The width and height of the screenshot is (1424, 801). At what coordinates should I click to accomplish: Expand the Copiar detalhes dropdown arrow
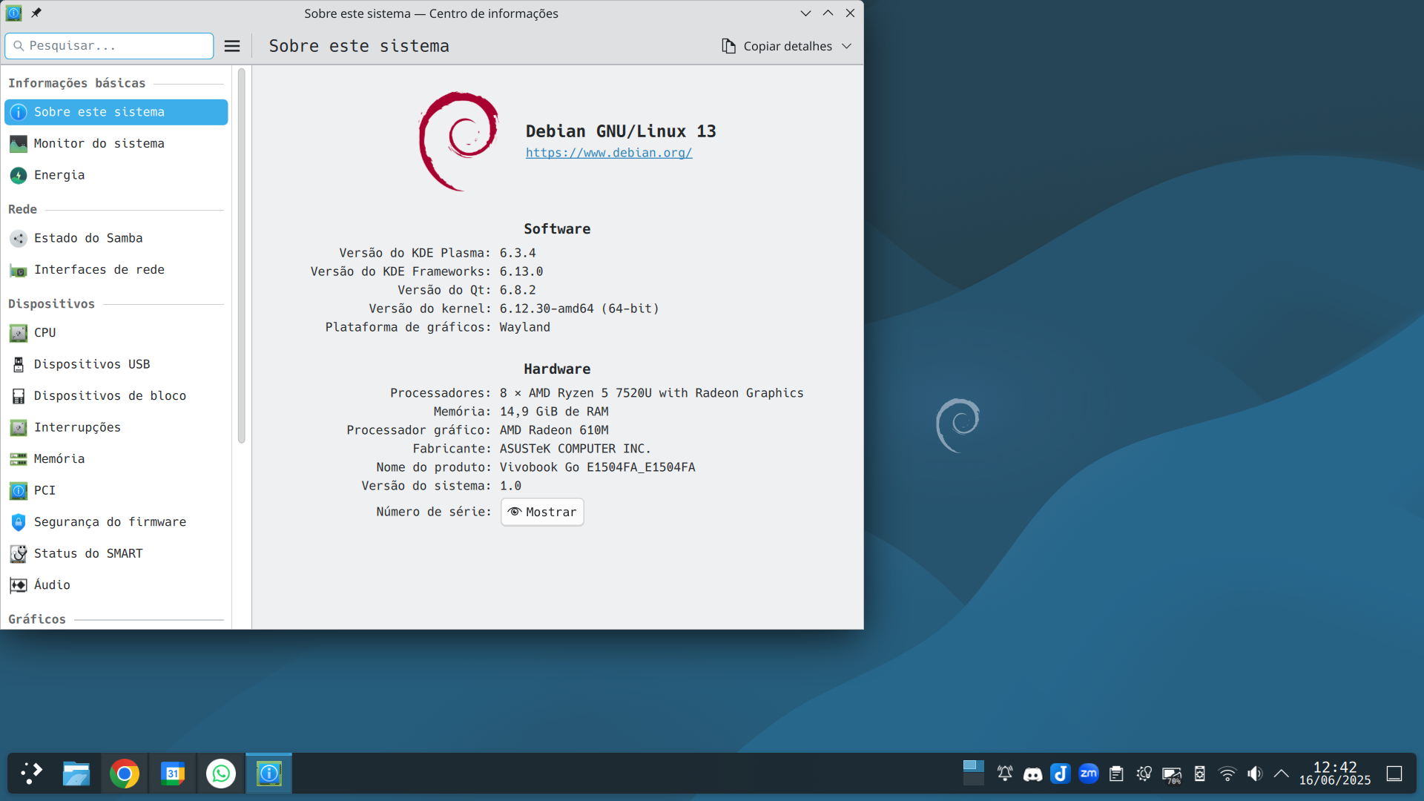847,46
